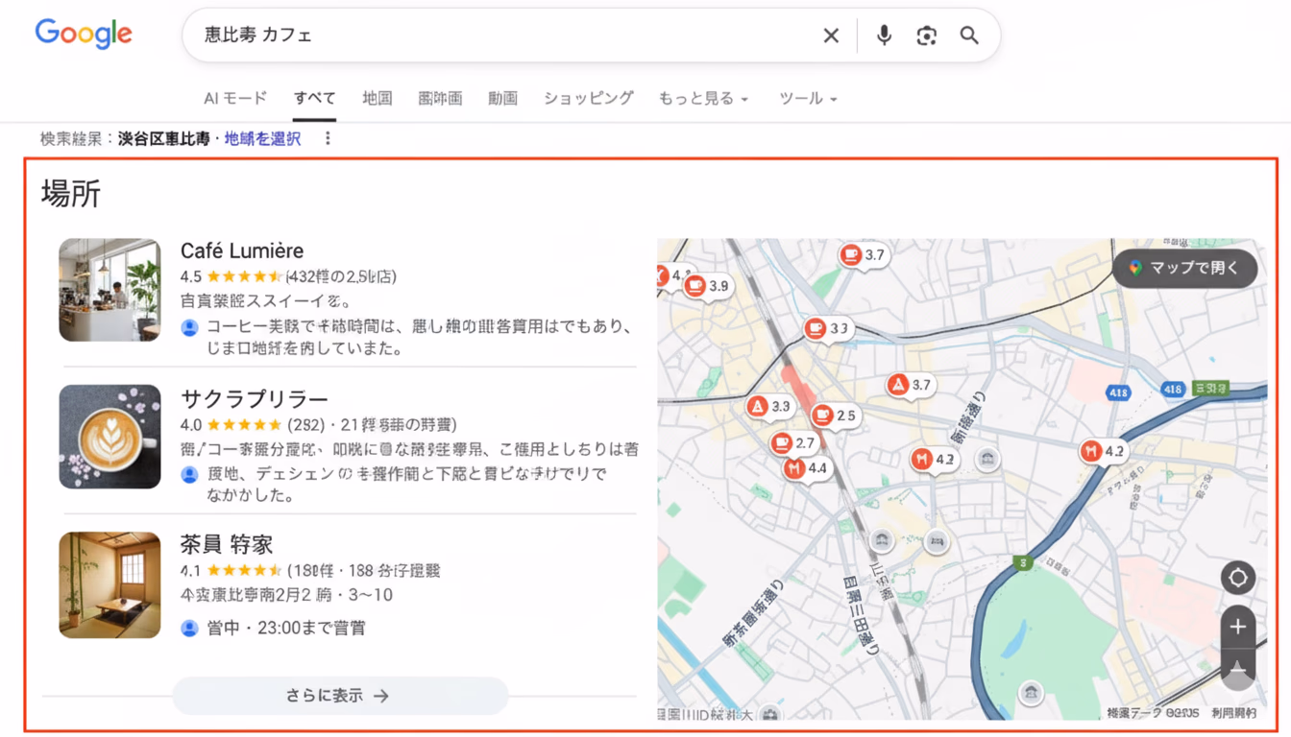
Task: Click the 地域を選択 link
Action: tap(262, 138)
